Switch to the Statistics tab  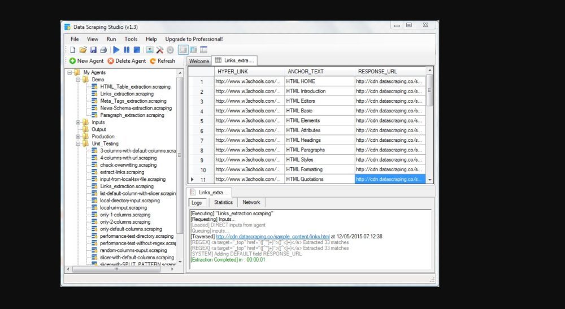click(223, 202)
